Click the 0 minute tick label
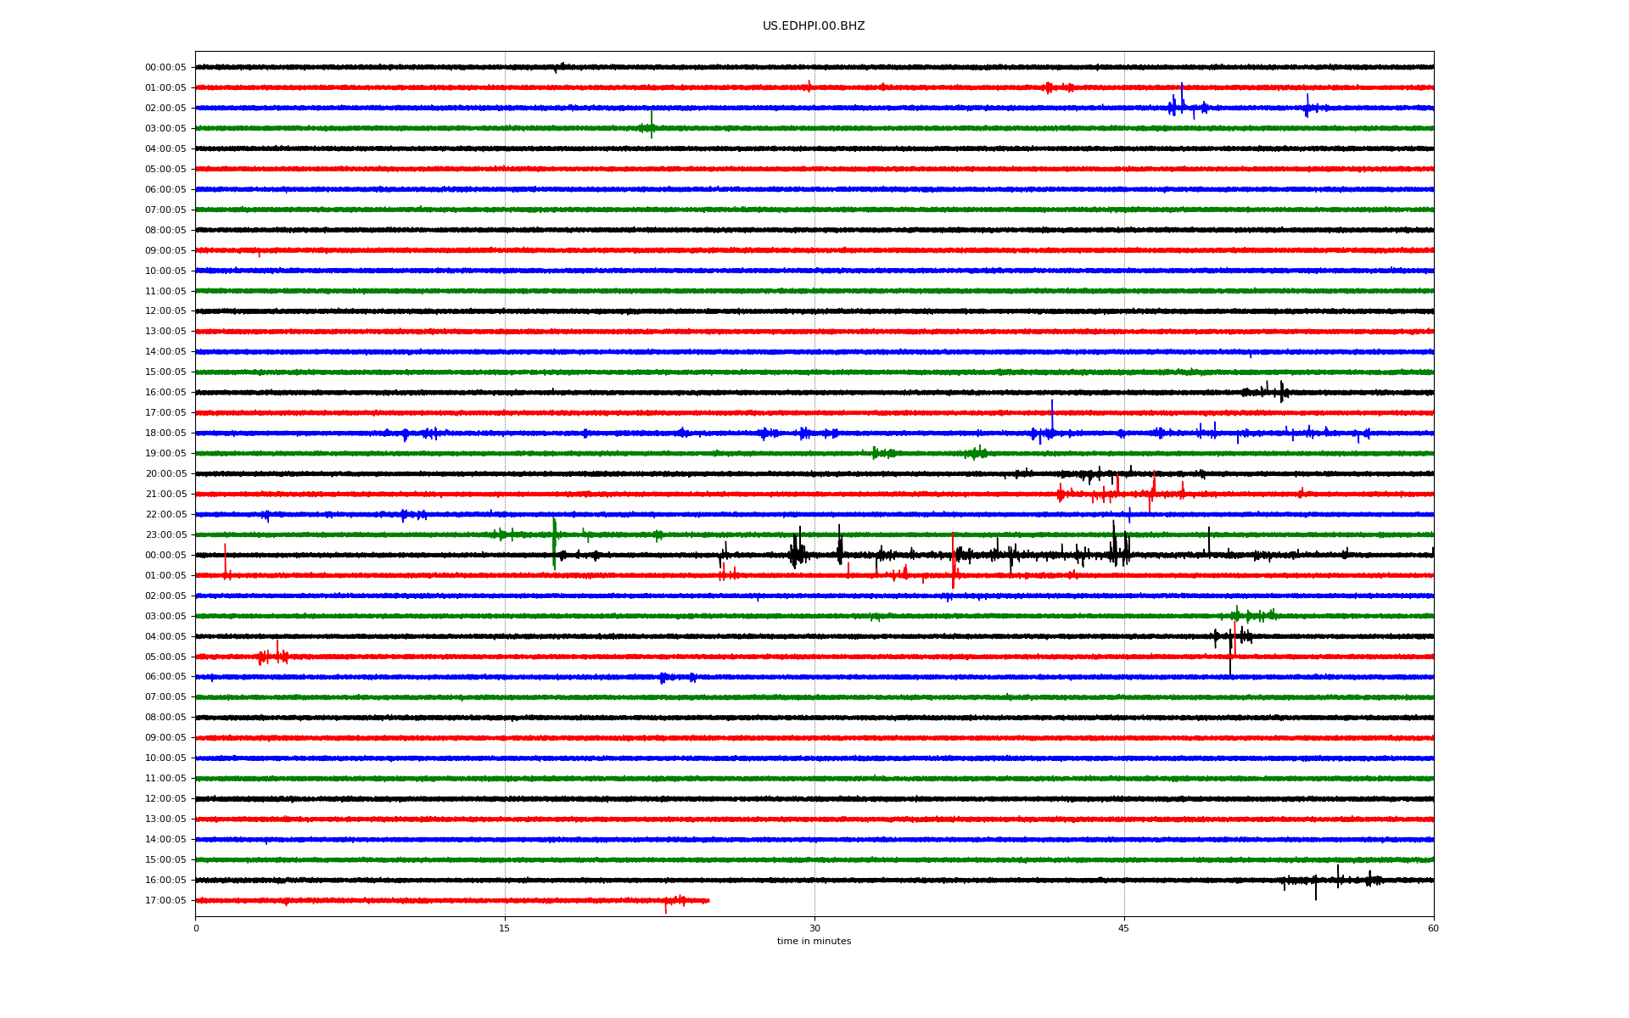 [x=196, y=928]
